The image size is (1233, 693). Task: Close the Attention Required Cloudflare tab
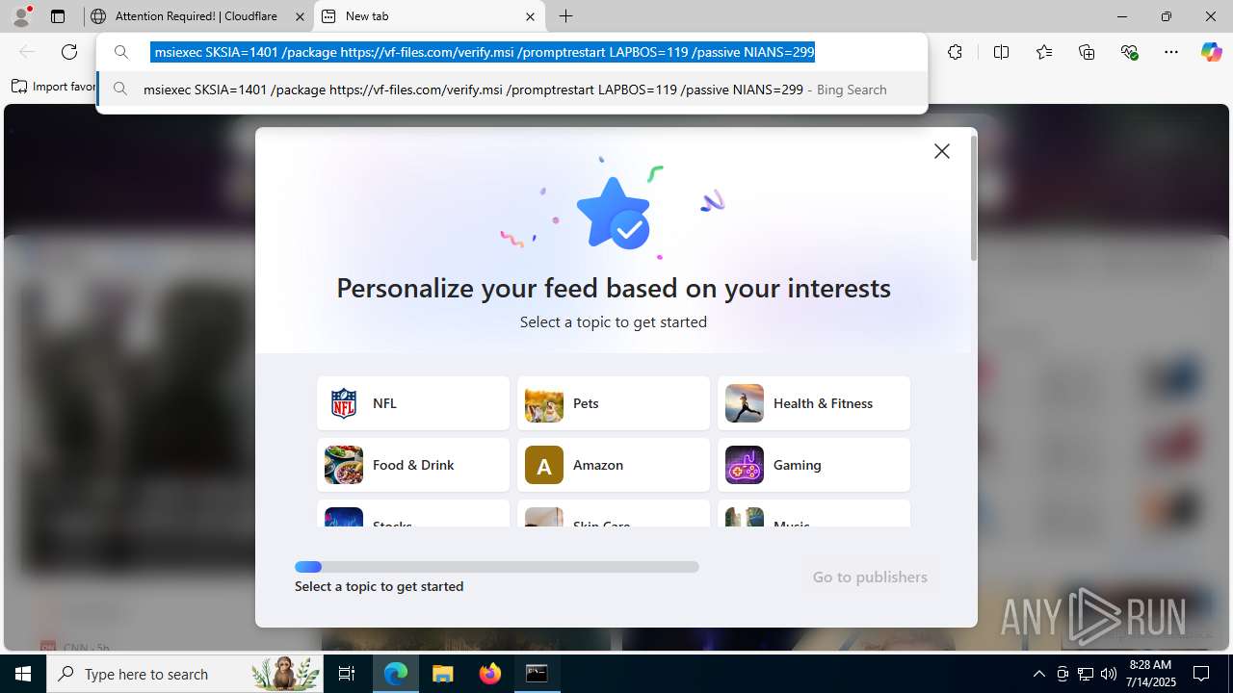pos(300,16)
